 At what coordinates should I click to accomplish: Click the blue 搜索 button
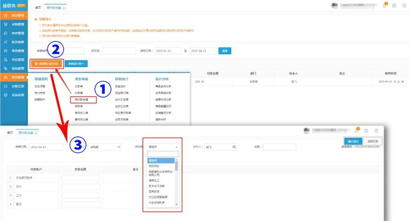click(224, 51)
